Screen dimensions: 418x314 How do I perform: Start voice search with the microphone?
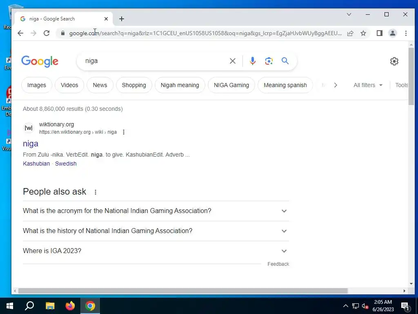tap(252, 61)
